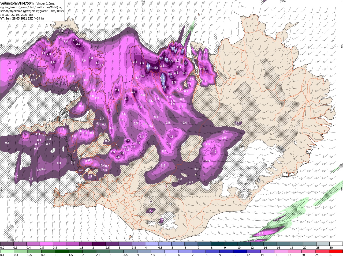Screen dimensions: 343x257
Task: Click the '0.2' label on top legend row
Action: coord(2,248)
